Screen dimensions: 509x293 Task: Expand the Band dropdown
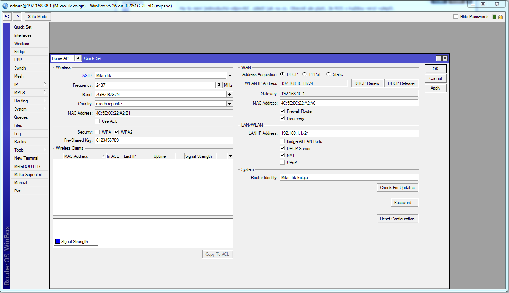pos(230,95)
